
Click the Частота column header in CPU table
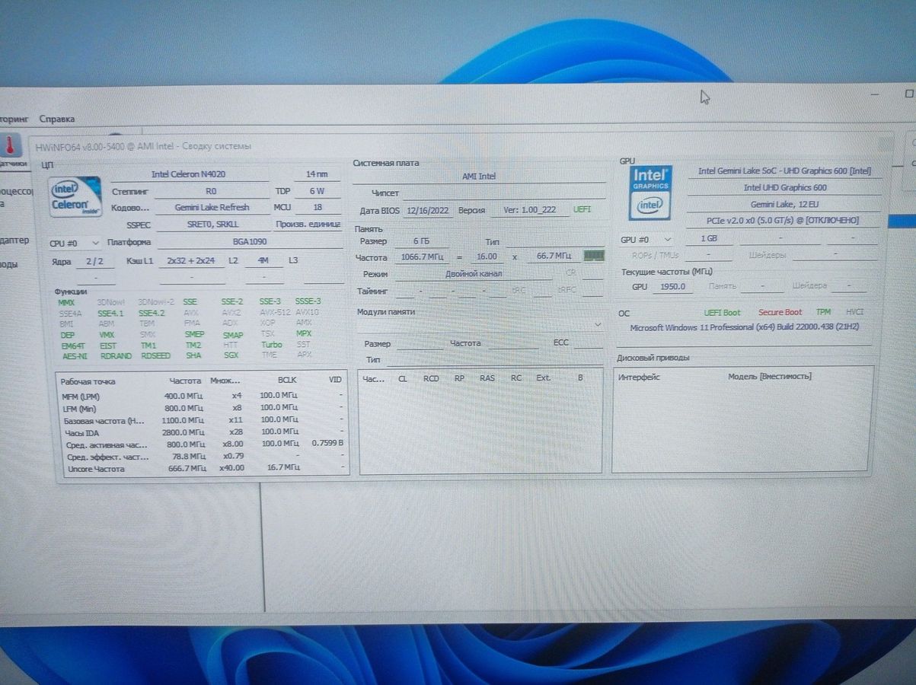[185, 380]
